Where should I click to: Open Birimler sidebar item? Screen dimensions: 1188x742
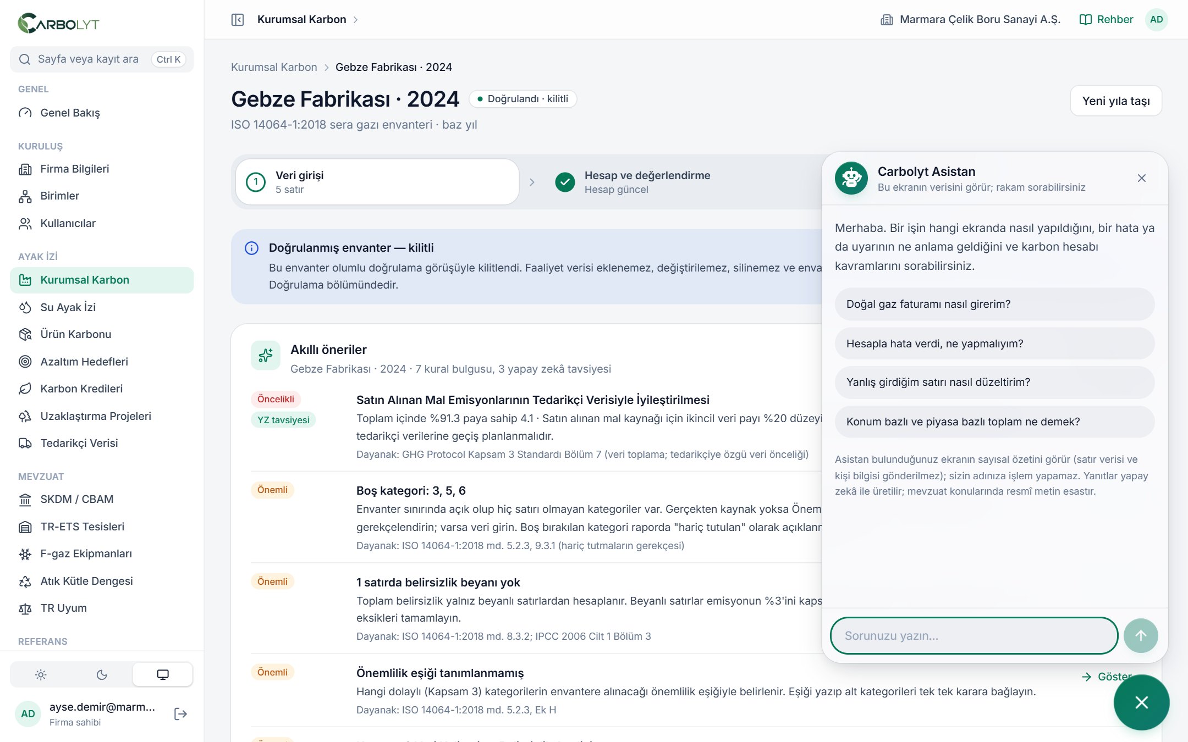point(102,196)
